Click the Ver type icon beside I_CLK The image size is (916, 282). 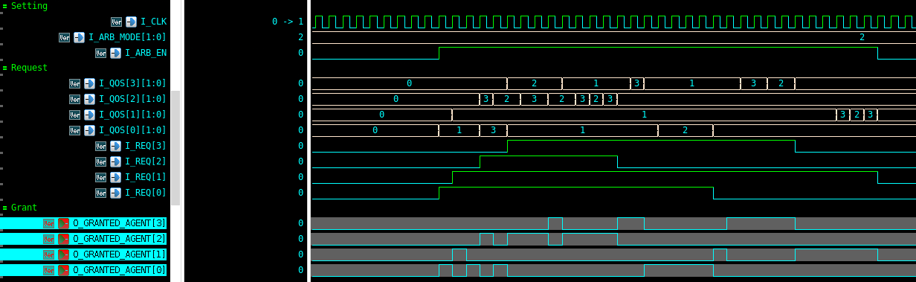[117, 22]
